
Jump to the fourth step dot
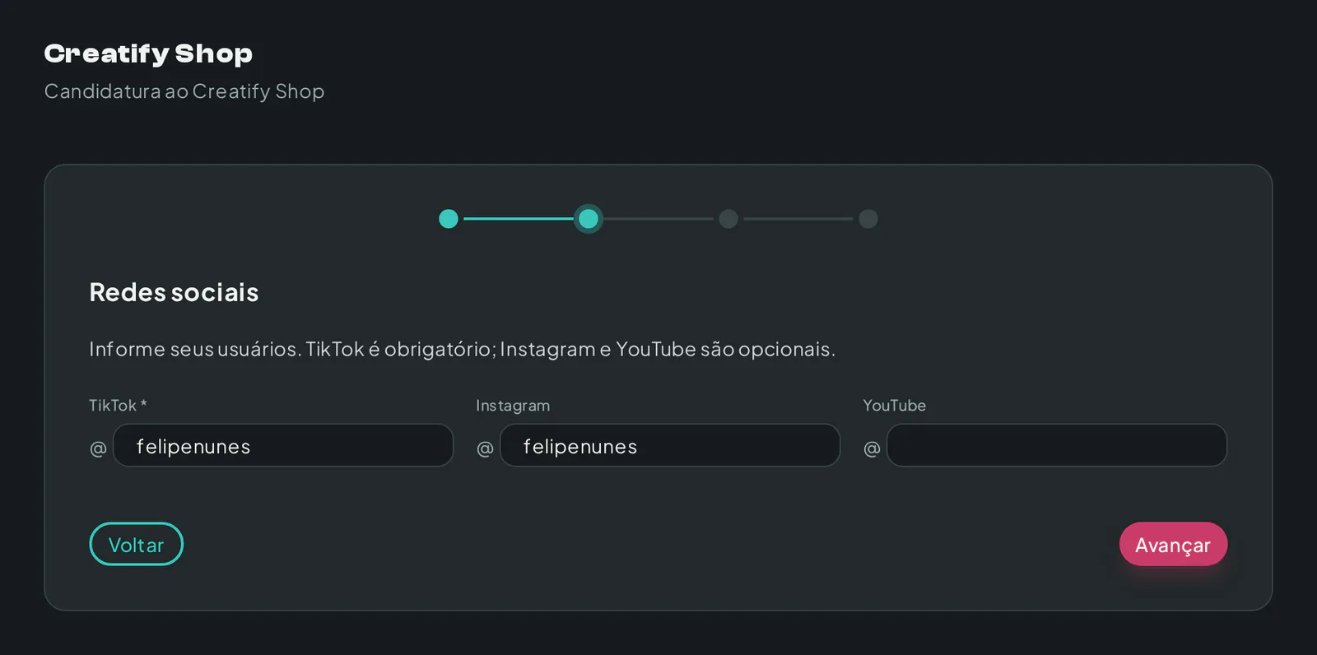click(x=868, y=219)
